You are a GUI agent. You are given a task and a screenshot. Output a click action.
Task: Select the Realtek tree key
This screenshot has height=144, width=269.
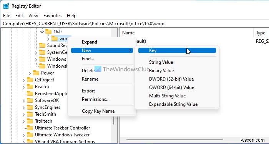(42, 87)
